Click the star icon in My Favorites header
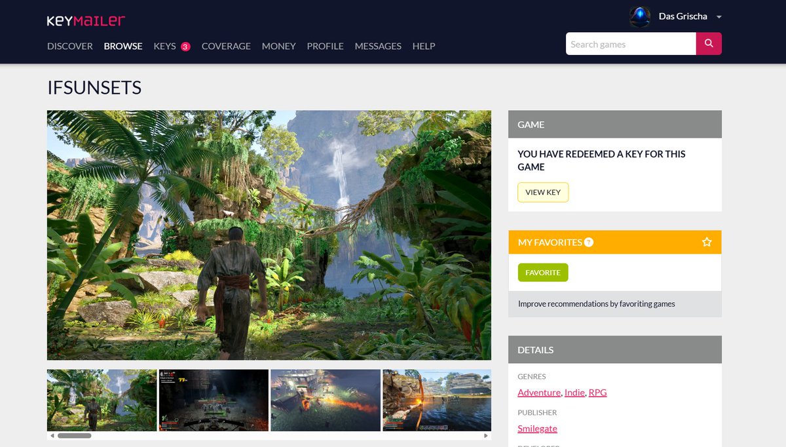786x447 pixels. pos(707,243)
